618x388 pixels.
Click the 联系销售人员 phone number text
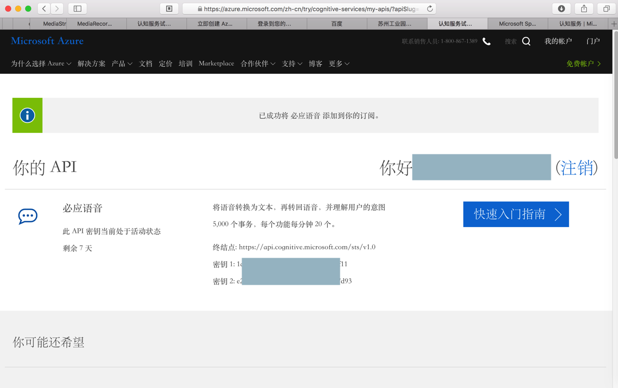(440, 42)
